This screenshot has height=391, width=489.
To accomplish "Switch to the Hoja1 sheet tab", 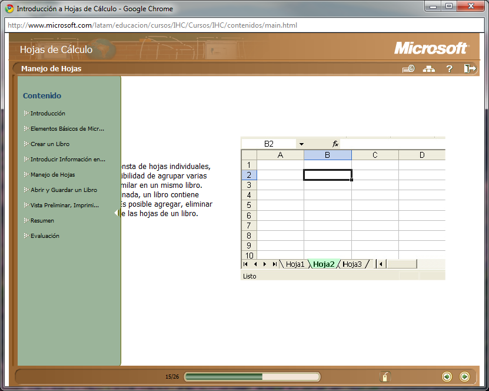I will coord(295,264).
